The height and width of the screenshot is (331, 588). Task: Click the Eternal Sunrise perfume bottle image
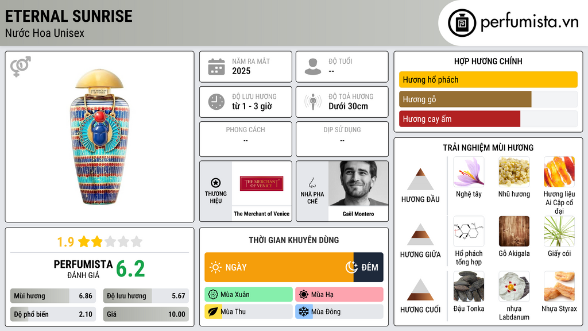pos(99,137)
